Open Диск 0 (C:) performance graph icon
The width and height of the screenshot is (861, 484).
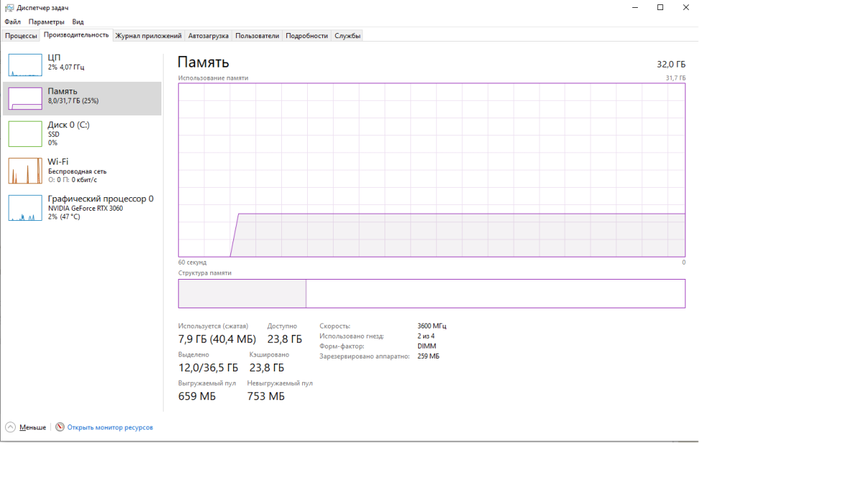(x=25, y=133)
